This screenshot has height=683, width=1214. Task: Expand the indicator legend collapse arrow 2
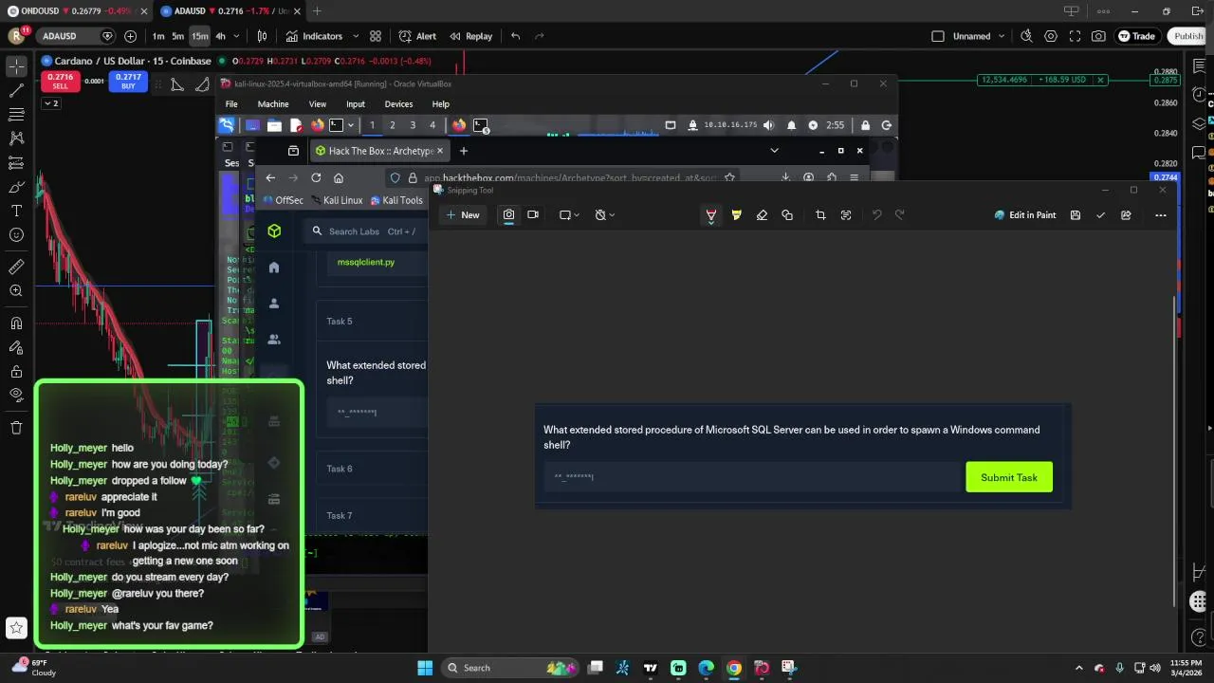[x=51, y=103]
